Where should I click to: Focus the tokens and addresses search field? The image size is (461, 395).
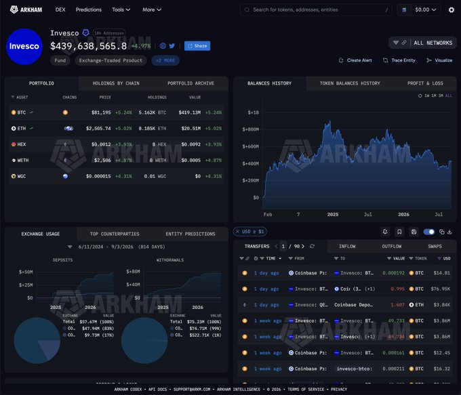tap(315, 10)
